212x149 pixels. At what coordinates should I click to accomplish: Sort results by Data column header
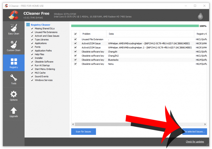(x=111, y=34)
